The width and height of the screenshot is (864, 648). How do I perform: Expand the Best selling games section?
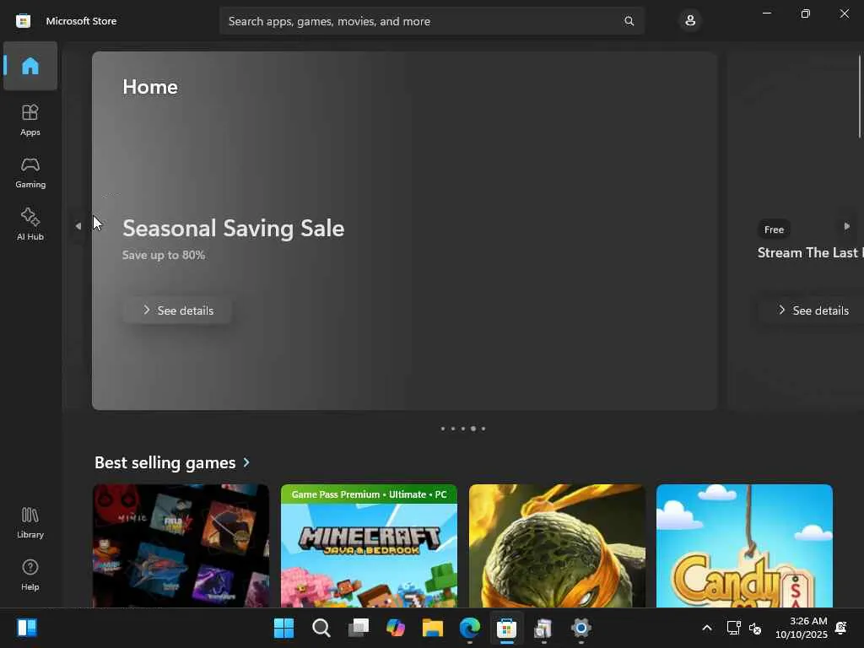[246, 462]
